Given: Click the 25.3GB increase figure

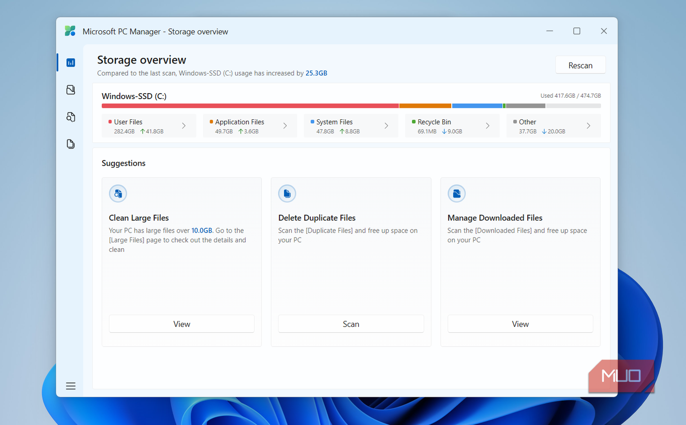Looking at the screenshot, I should [316, 73].
